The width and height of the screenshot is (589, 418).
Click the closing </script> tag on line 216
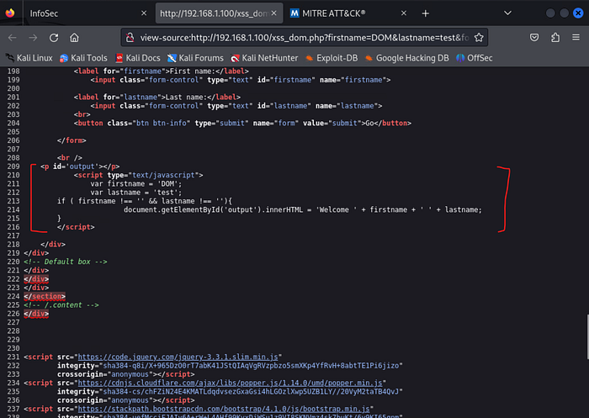point(76,227)
